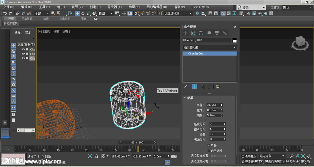Toggle the 3D Snaps icon
The image size is (314, 167).
click(137, 13)
